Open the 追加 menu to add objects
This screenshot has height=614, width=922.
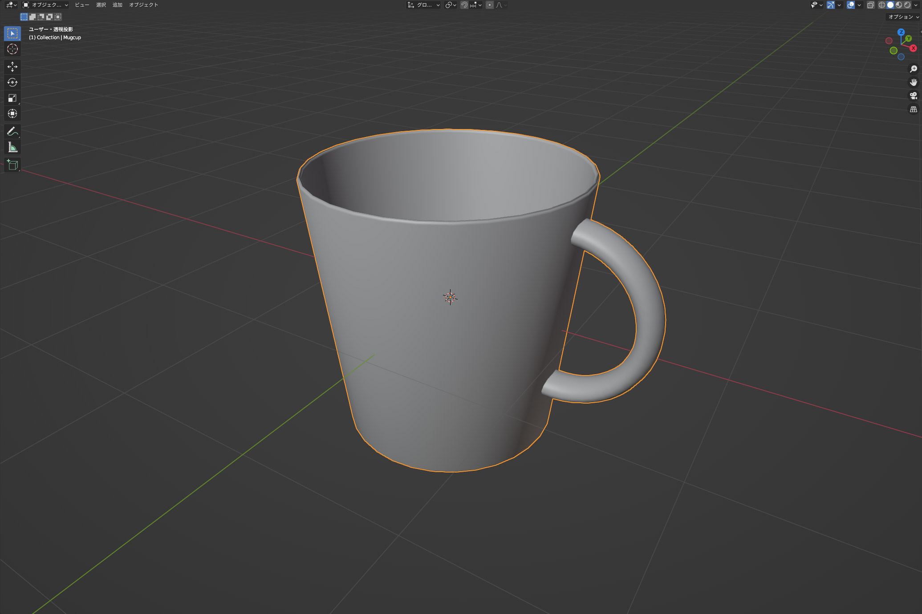[117, 5]
